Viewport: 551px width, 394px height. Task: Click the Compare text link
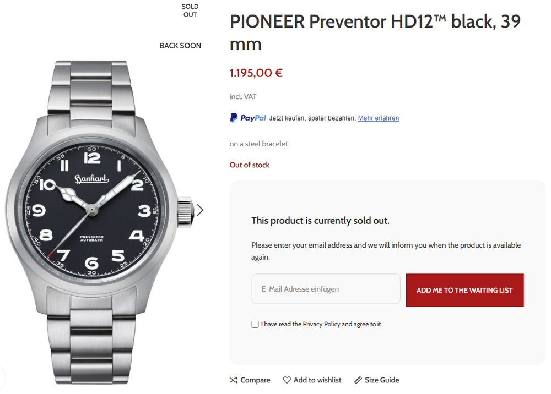(x=255, y=380)
